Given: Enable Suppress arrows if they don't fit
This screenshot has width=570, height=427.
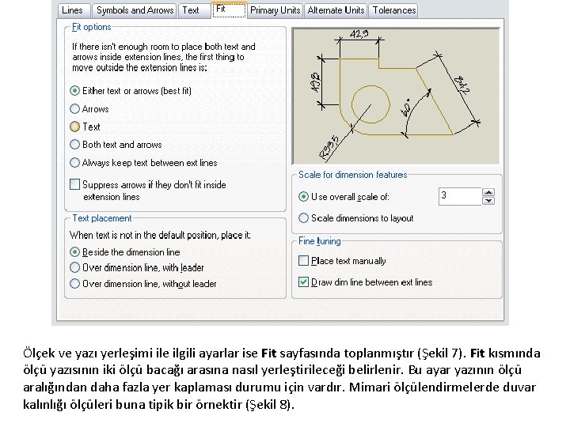Looking at the screenshot, I should coord(74,184).
